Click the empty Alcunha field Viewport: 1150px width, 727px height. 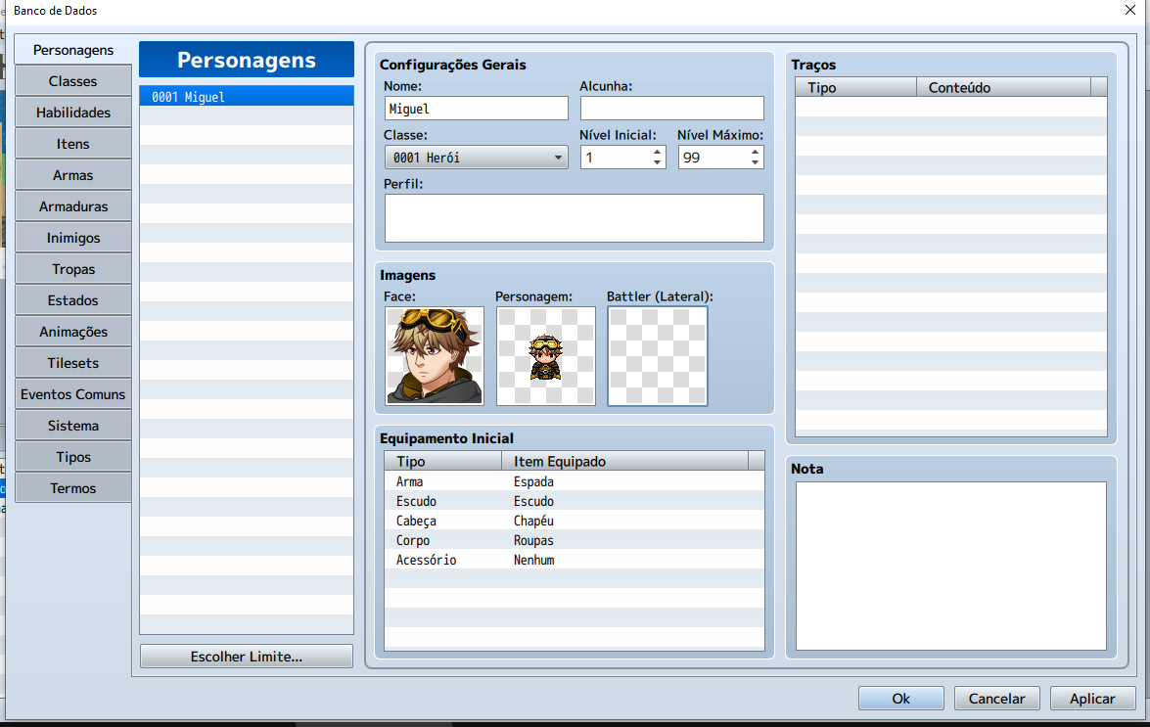pyautogui.click(x=671, y=108)
